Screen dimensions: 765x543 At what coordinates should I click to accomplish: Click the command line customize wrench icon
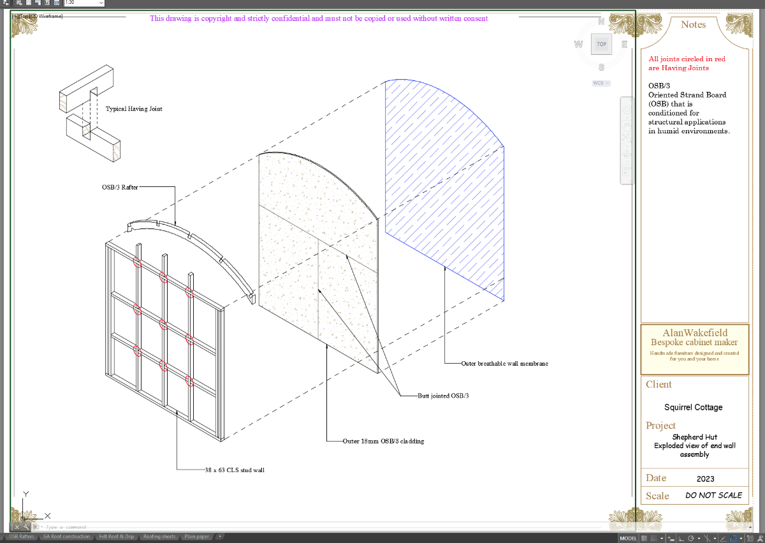pos(25,527)
